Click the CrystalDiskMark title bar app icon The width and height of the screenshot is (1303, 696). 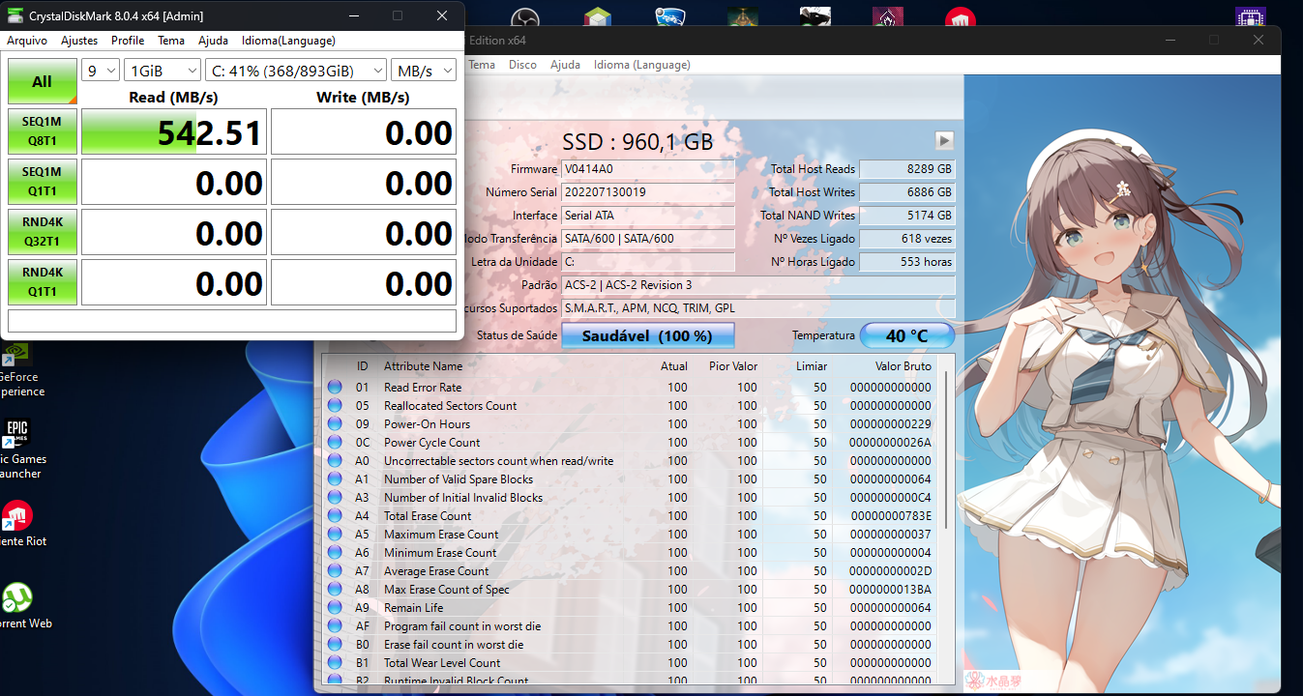(x=15, y=16)
